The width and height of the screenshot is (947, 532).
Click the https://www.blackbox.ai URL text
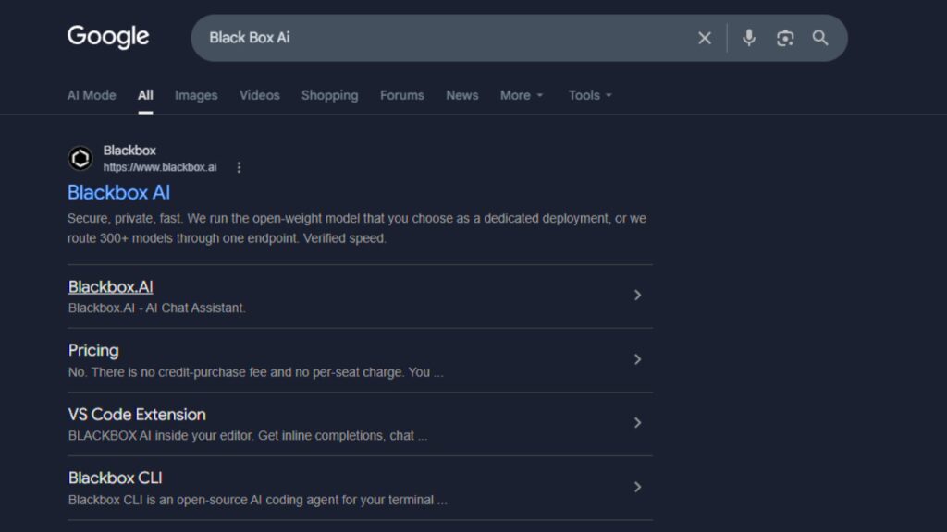pos(160,168)
